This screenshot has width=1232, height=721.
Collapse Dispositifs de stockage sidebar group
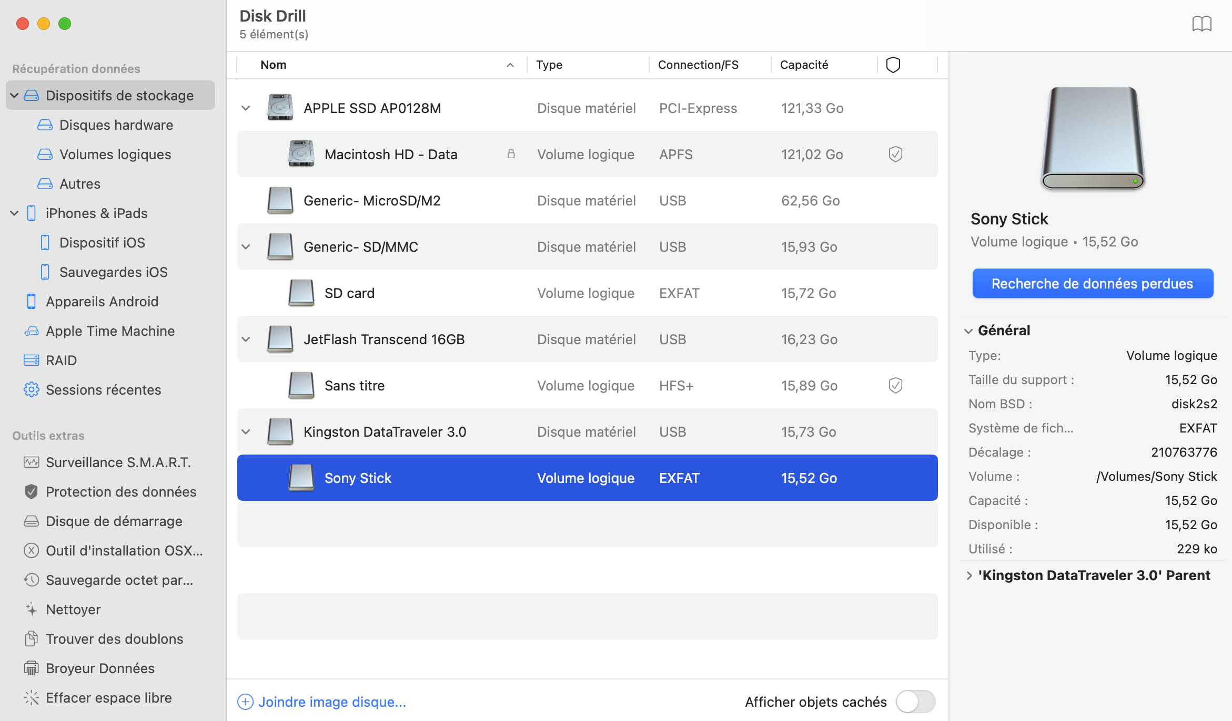15,96
